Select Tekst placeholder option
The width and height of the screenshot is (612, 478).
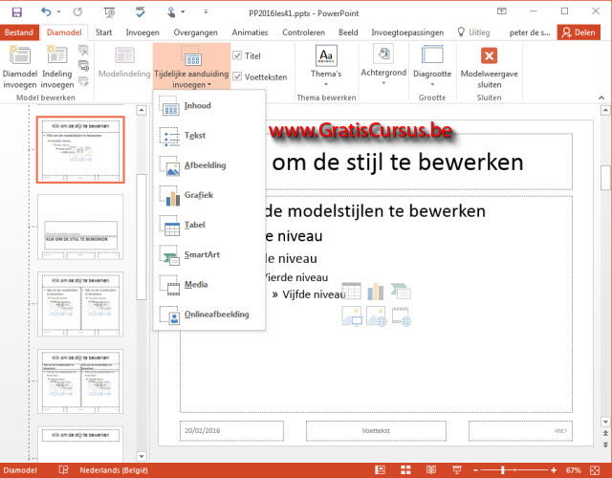pos(209,136)
